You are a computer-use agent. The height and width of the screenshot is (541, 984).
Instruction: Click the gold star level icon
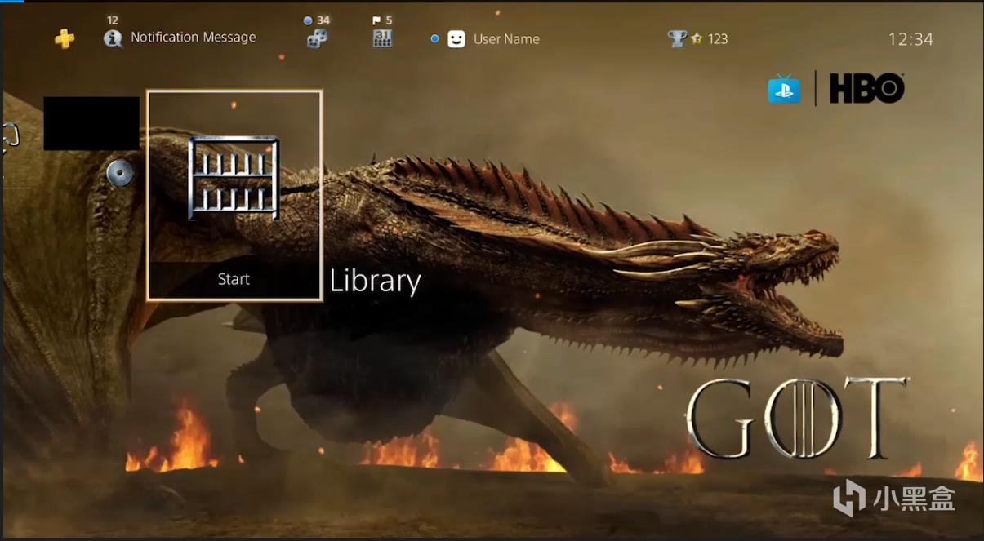coord(697,38)
